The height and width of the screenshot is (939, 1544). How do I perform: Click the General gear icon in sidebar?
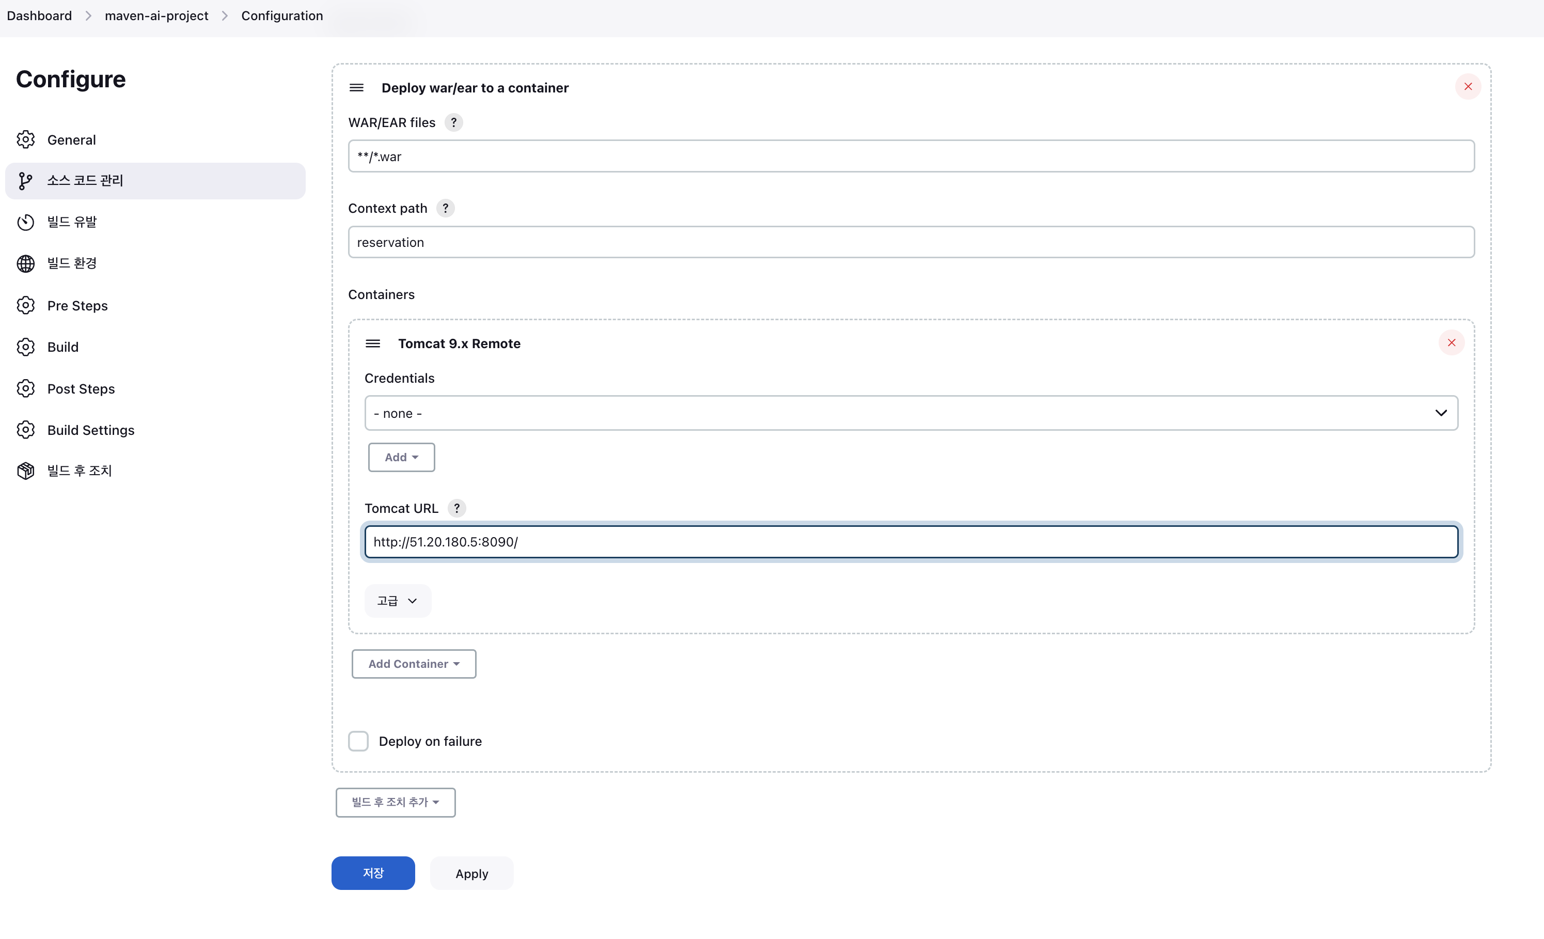click(x=26, y=139)
